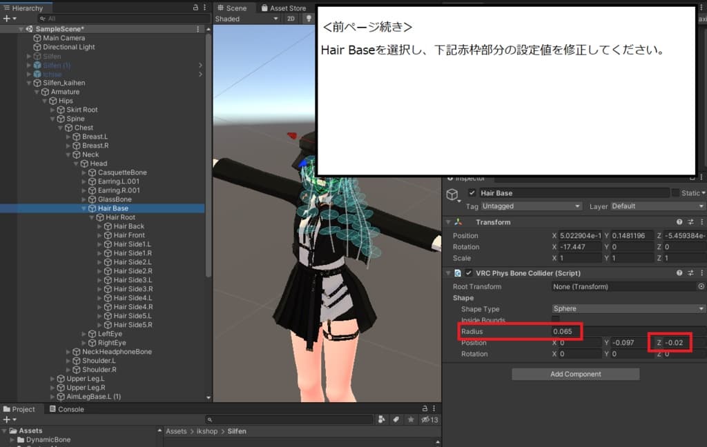Select the favorites star icon in Project panel
The width and height of the screenshot is (707, 447).
point(411,419)
